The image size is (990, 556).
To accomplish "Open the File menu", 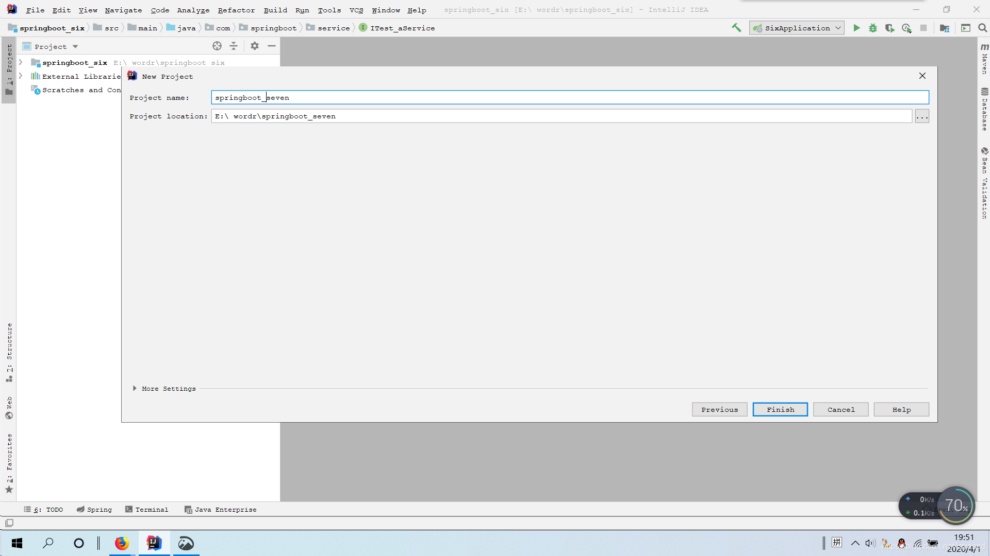I will click(x=35, y=10).
